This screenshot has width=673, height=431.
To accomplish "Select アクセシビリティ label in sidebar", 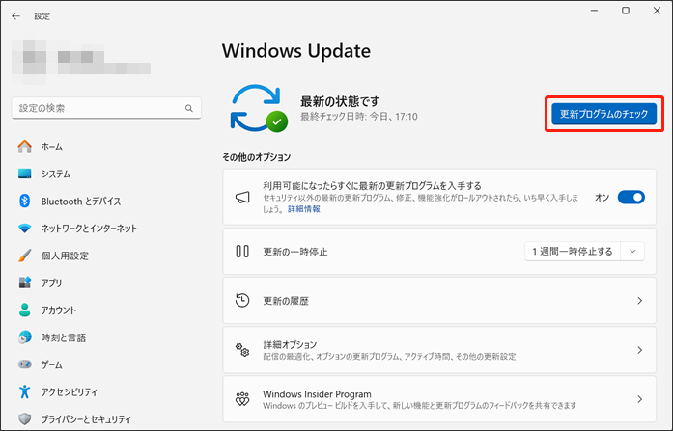I will (x=70, y=392).
